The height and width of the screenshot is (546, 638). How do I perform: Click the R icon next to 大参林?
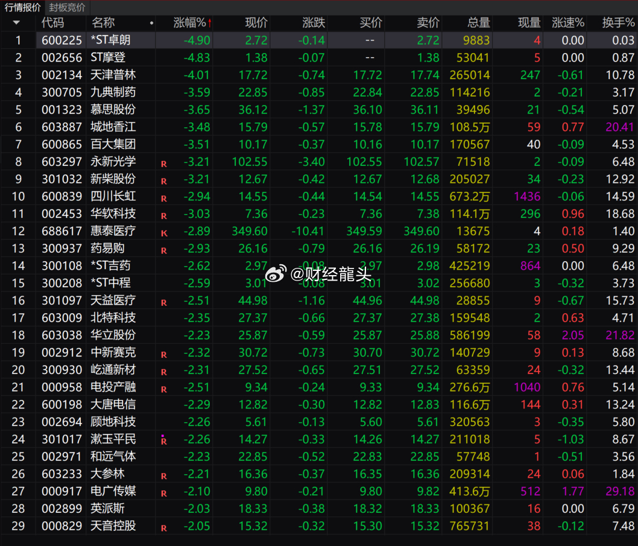(x=163, y=474)
